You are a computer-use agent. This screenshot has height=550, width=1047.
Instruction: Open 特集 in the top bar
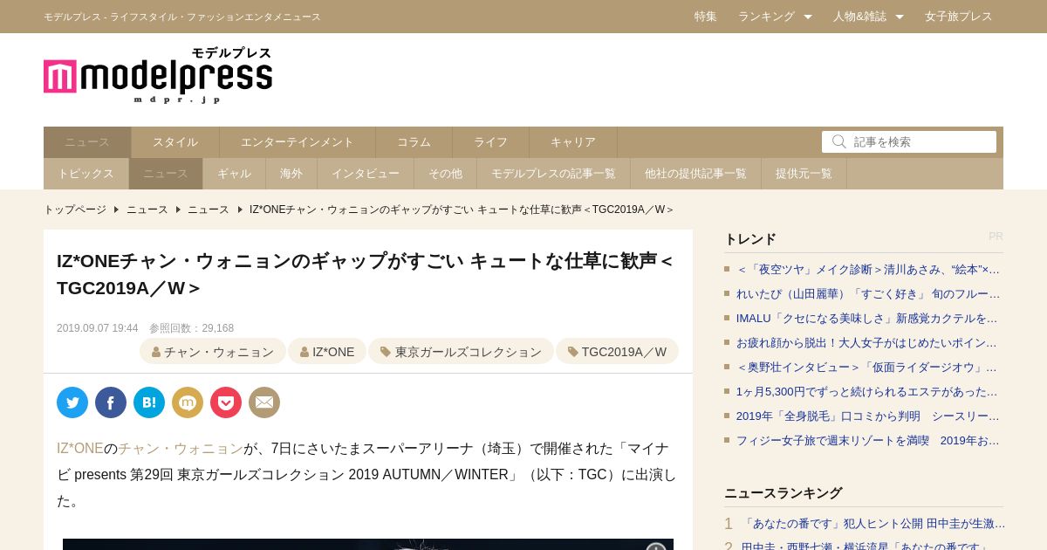pyautogui.click(x=706, y=17)
